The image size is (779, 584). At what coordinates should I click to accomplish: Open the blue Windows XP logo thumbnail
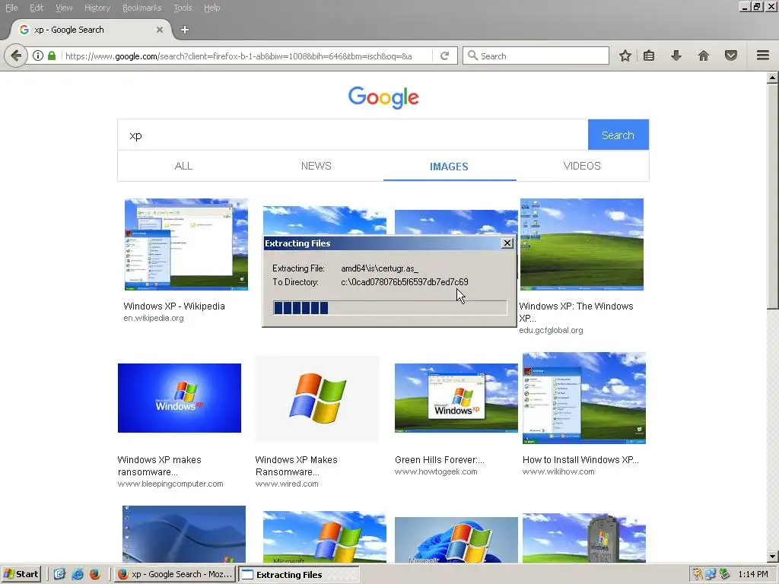180,398
